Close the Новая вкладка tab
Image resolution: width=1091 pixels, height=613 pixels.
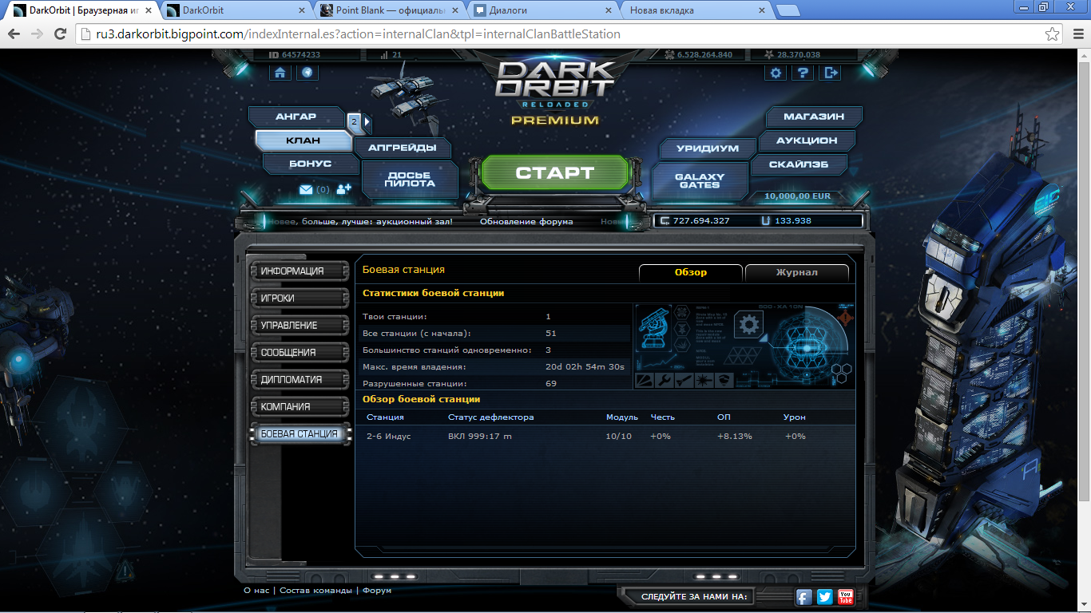click(761, 10)
